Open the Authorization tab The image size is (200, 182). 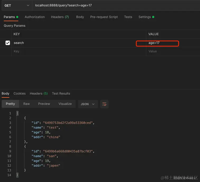(35, 17)
